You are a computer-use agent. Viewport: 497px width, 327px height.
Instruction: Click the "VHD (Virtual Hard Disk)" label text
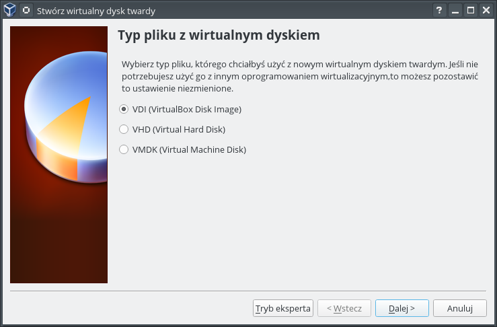178,129
